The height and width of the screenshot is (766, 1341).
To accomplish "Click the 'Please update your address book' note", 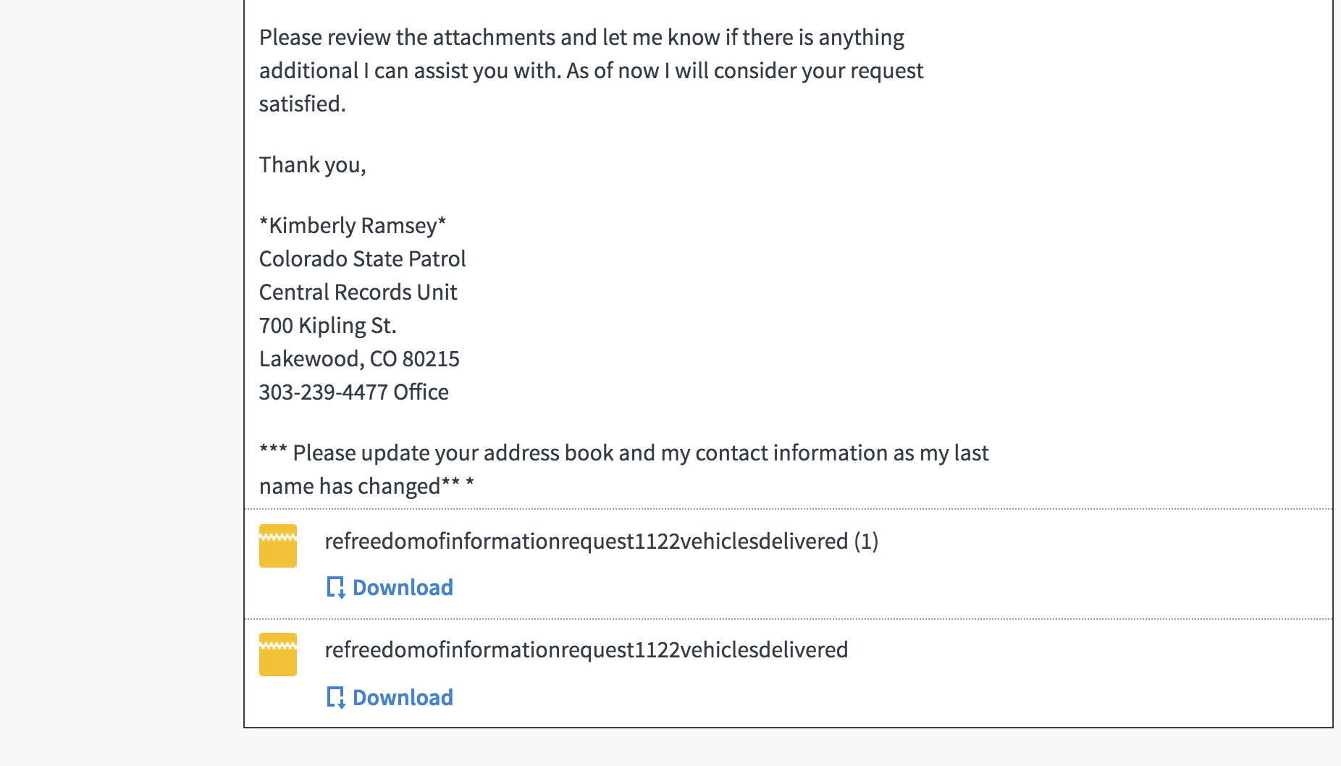I will tap(623, 453).
